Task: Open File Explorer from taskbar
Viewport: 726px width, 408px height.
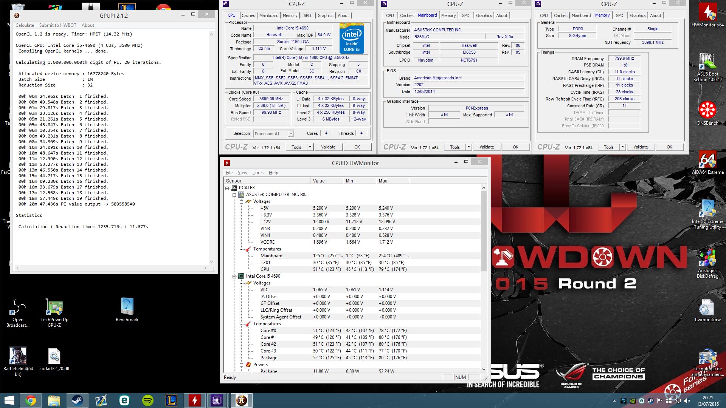Action: (54, 400)
